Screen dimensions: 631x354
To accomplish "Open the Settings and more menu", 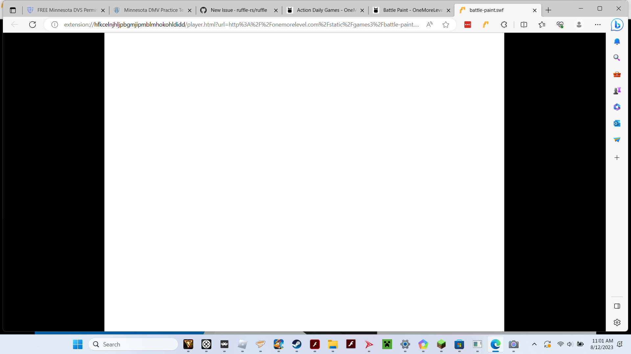I will (598, 25).
